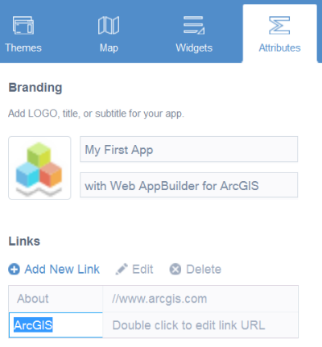Click the Edit link text
Screen dimensions: 322x347
tap(142, 269)
